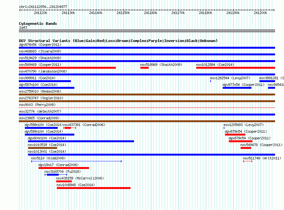Select the blue dgv599n100 bar

tap(50, 135)
